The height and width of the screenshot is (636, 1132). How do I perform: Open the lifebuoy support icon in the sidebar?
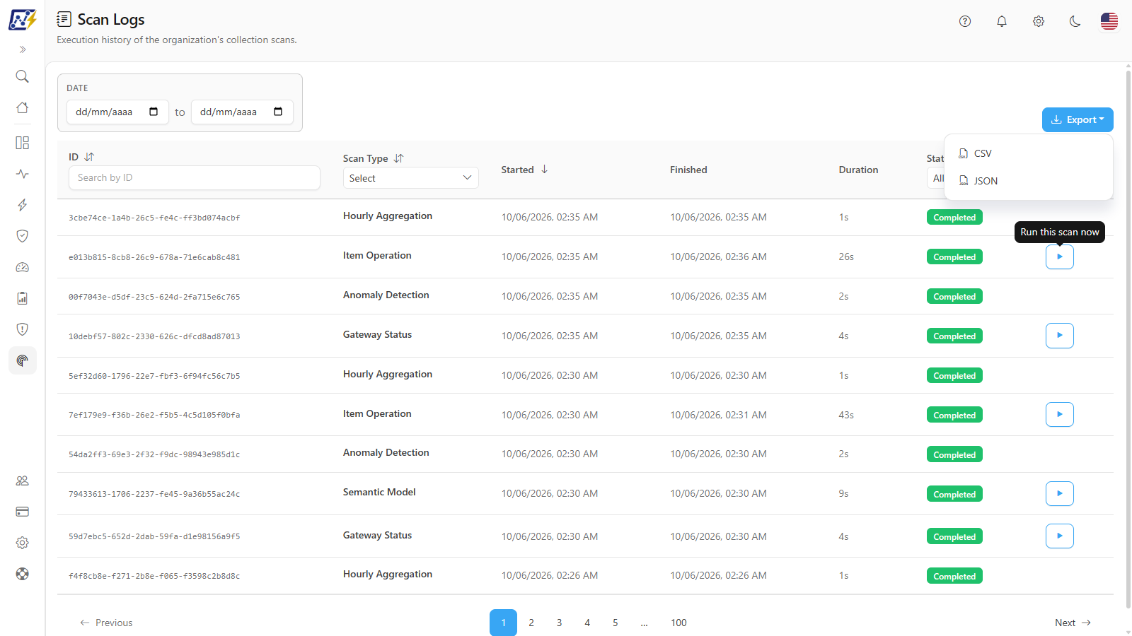[x=23, y=574]
